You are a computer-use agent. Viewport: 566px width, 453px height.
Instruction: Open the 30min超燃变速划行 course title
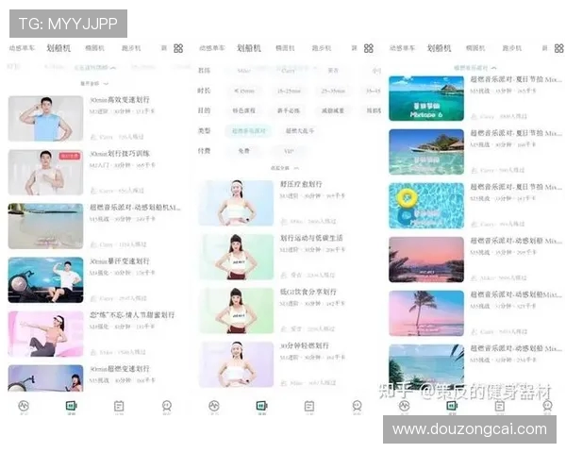coord(120,369)
